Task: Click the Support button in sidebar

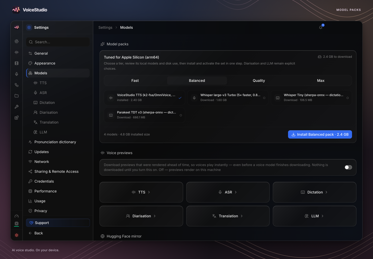Action: pyautogui.click(x=58, y=223)
